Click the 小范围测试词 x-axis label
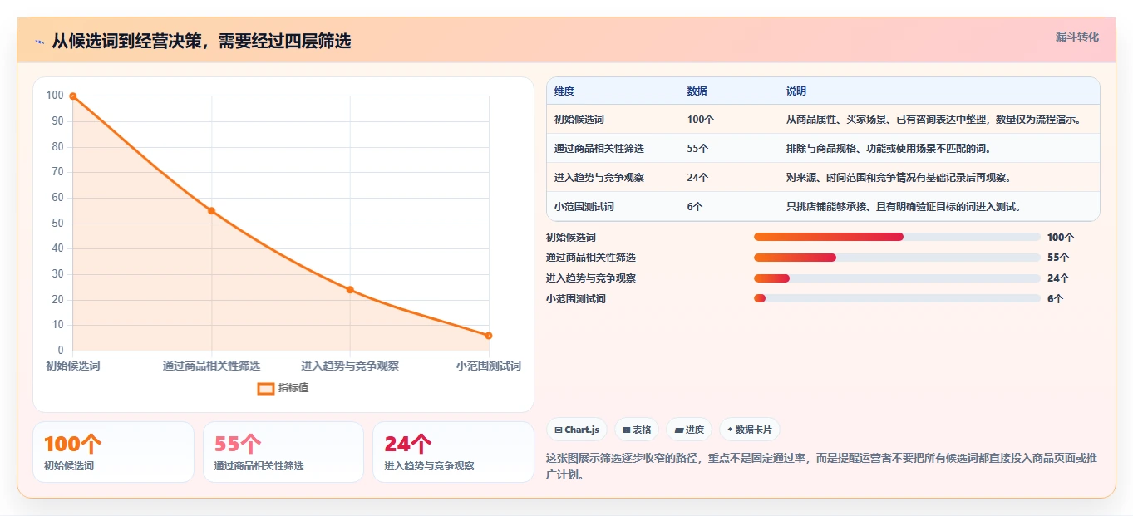The height and width of the screenshot is (516, 1133). 489,366
